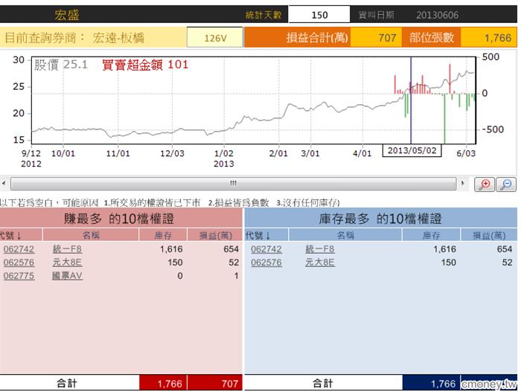
Task: Click the 庫存 header in right table
Action: [x=432, y=235]
